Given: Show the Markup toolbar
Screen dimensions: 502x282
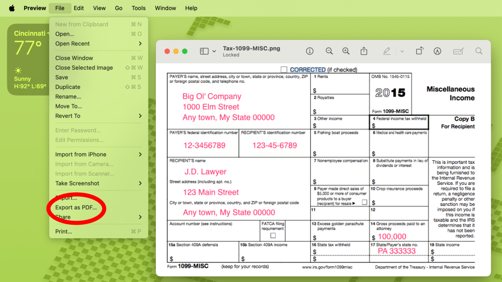Looking at the screenshot, I should pos(437,51).
